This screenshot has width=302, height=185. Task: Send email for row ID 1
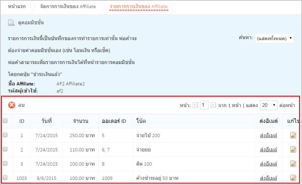point(268,135)
